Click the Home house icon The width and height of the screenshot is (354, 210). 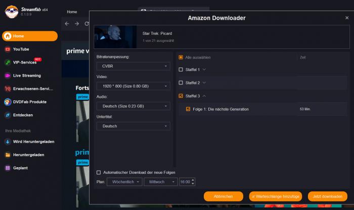pos(8,36)
